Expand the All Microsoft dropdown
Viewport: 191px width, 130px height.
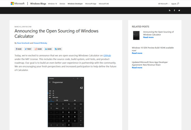click(x=164, y=4)
